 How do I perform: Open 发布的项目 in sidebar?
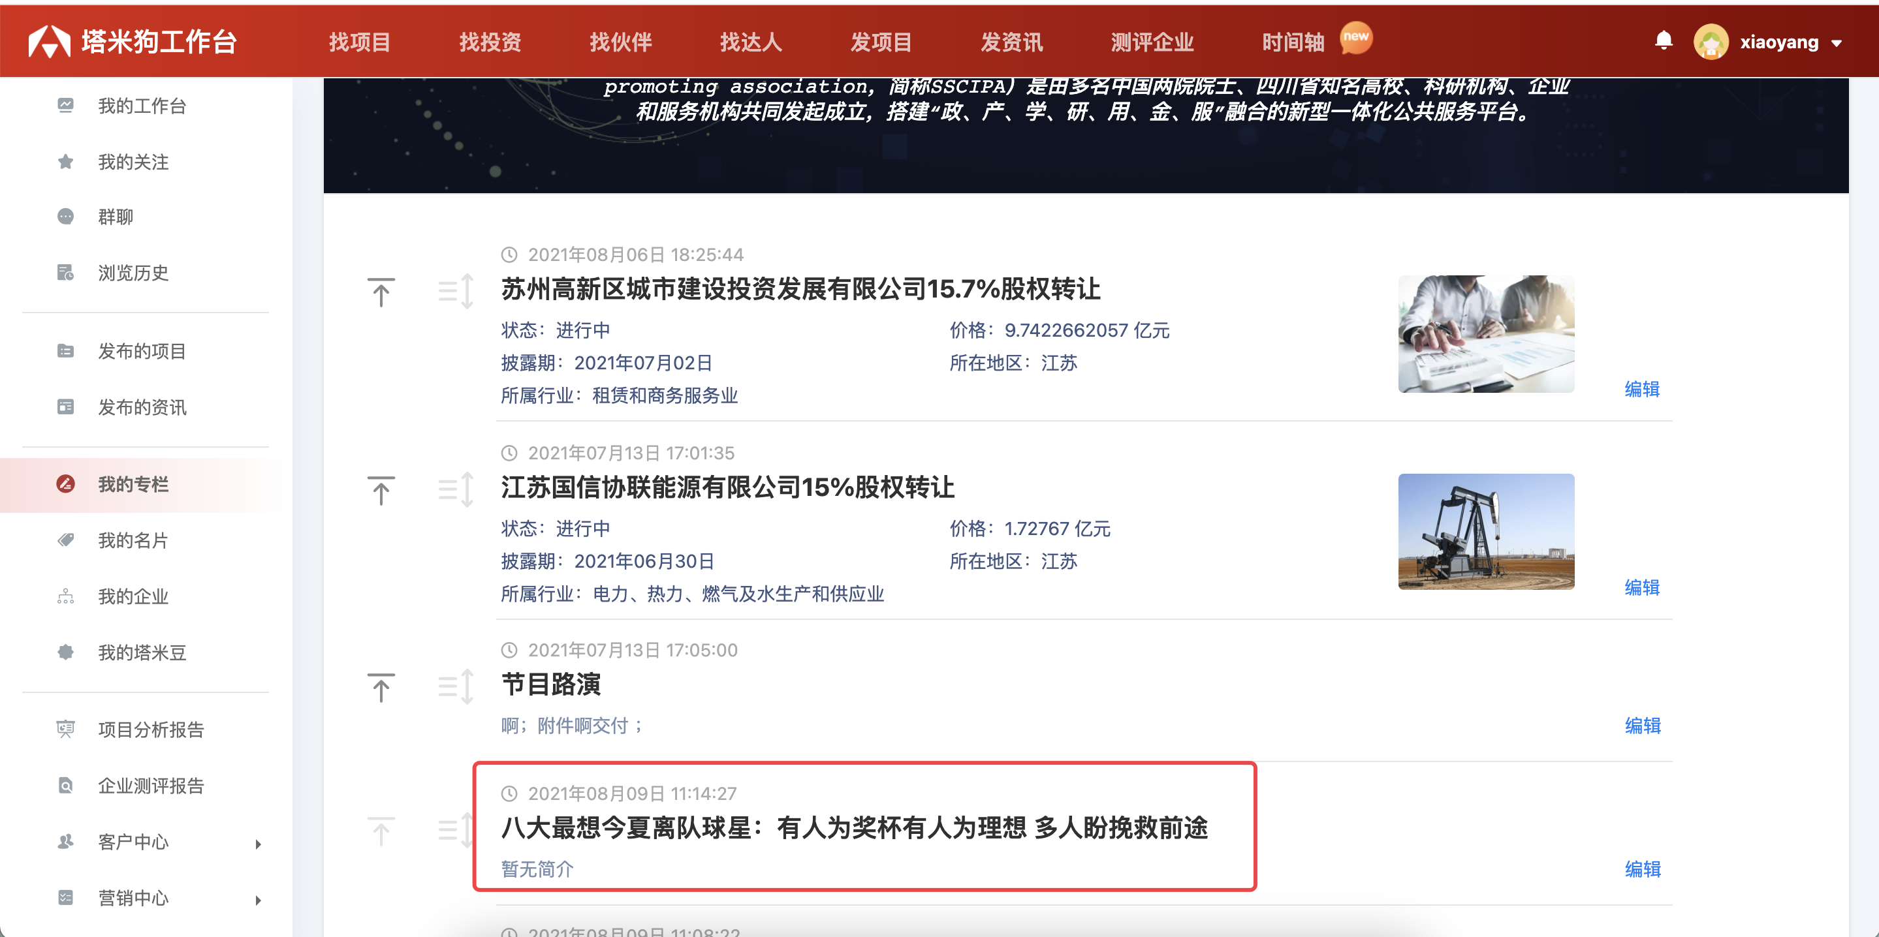click(x=142, y=351)
